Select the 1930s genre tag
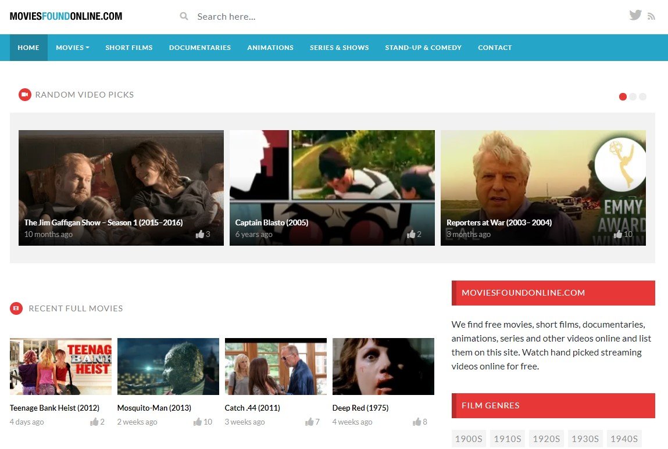This screenshot has width=668, height=449. pyautogui.click(x=585, y=439)
